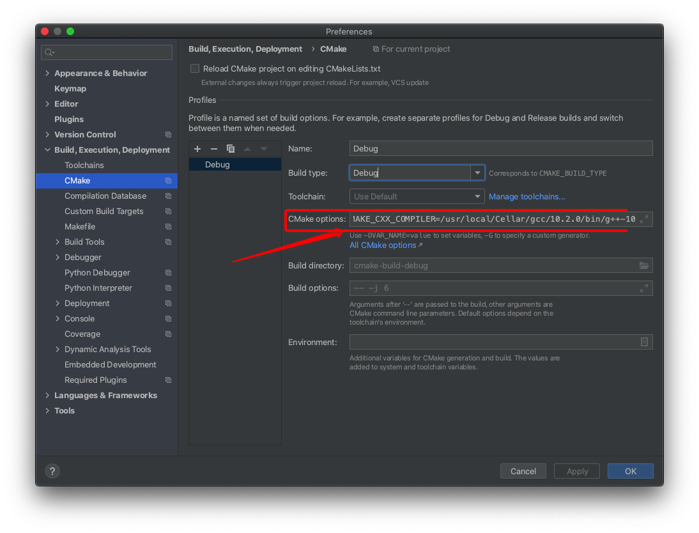
Task: Open Embedded Development settings page
Action: (x=110, y=364)
